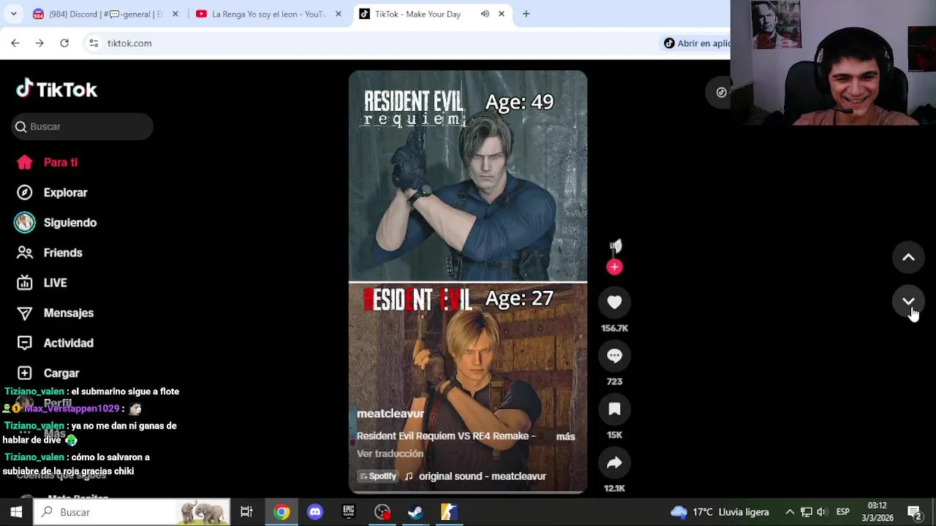Reload the TikTok page

[x=64, y=43]
